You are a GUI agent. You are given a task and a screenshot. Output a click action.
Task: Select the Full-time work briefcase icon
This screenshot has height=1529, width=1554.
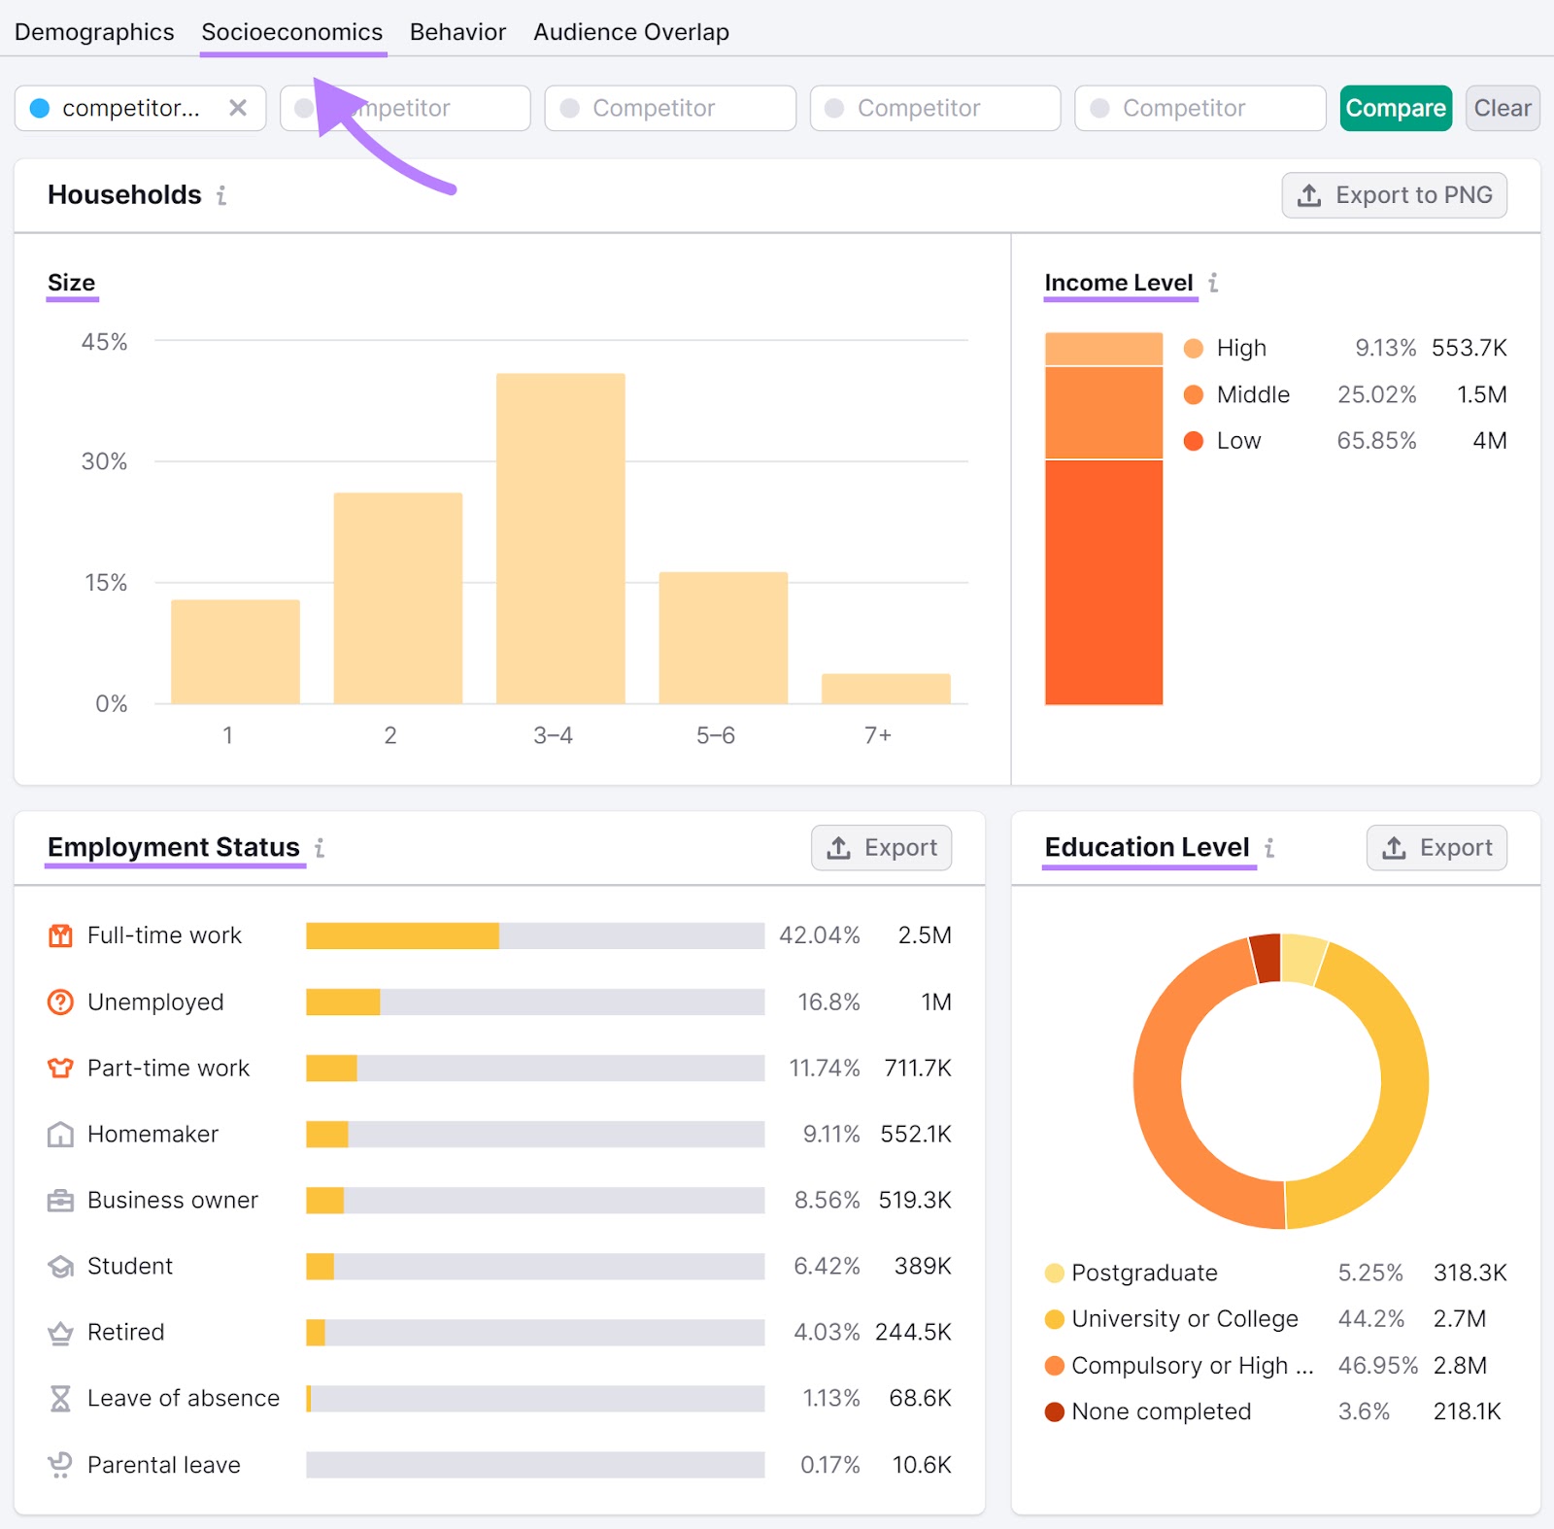tap(60, 935)
